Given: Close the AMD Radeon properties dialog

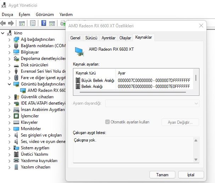Looking at the screenshot, I should click(201, 26).
